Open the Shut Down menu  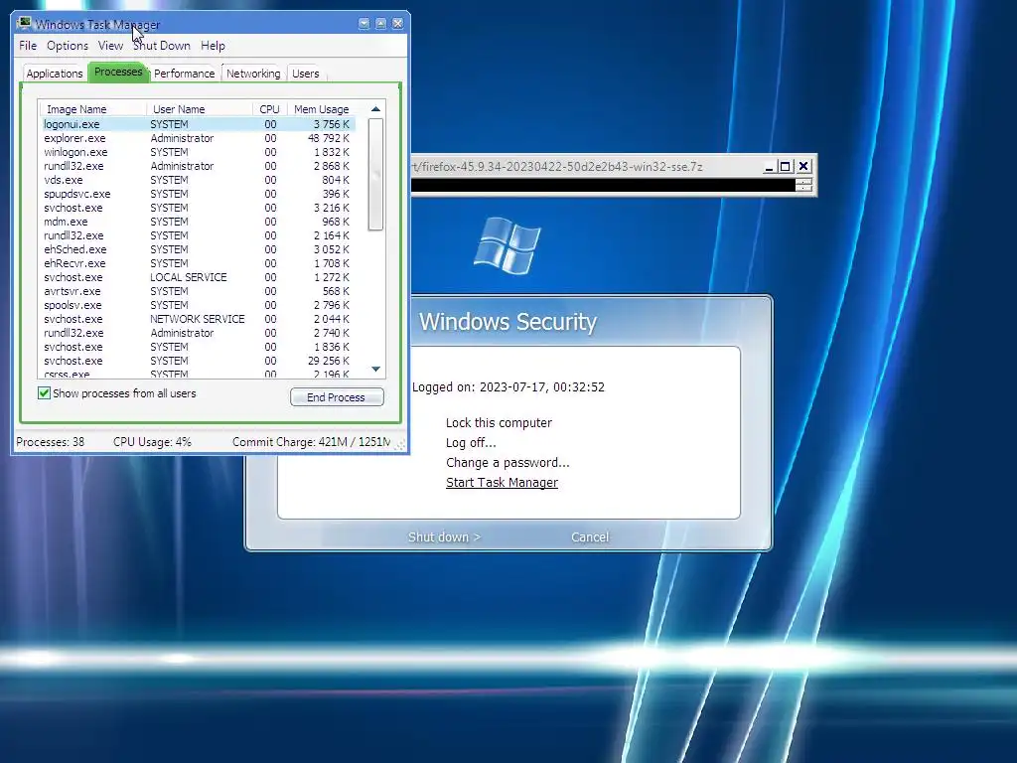click(162, 46)
